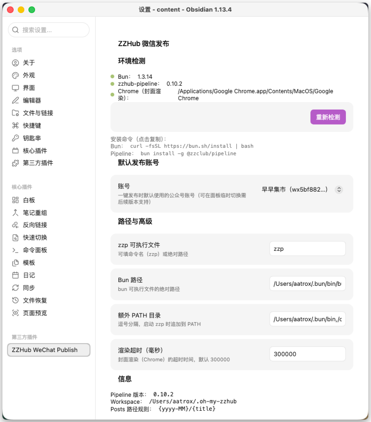Click the 快速切换 file-search icon

tap(15, 238)
